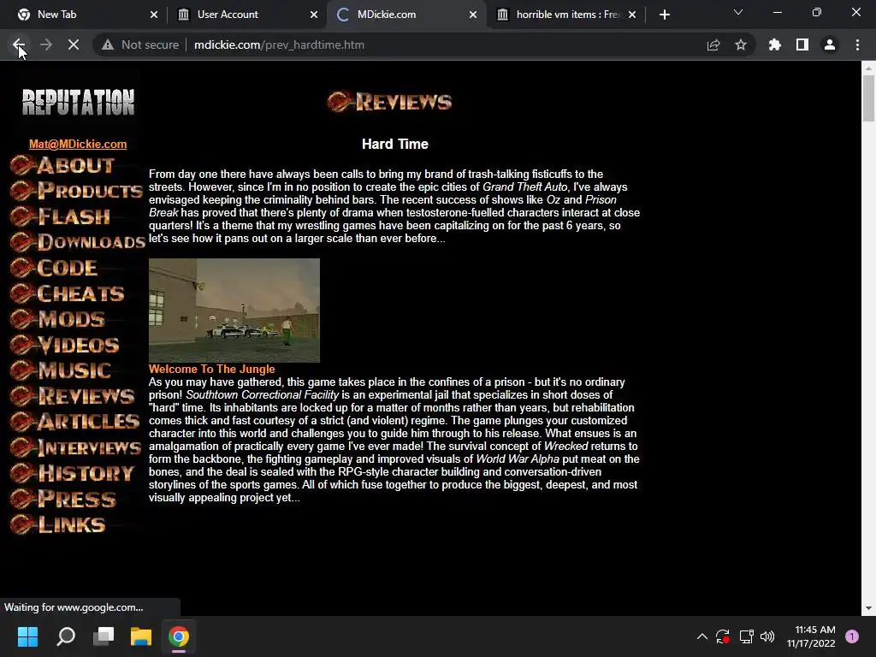Open the Articles menu item
This screenshot has width=876, height=657.
click(x=75, y=421)
